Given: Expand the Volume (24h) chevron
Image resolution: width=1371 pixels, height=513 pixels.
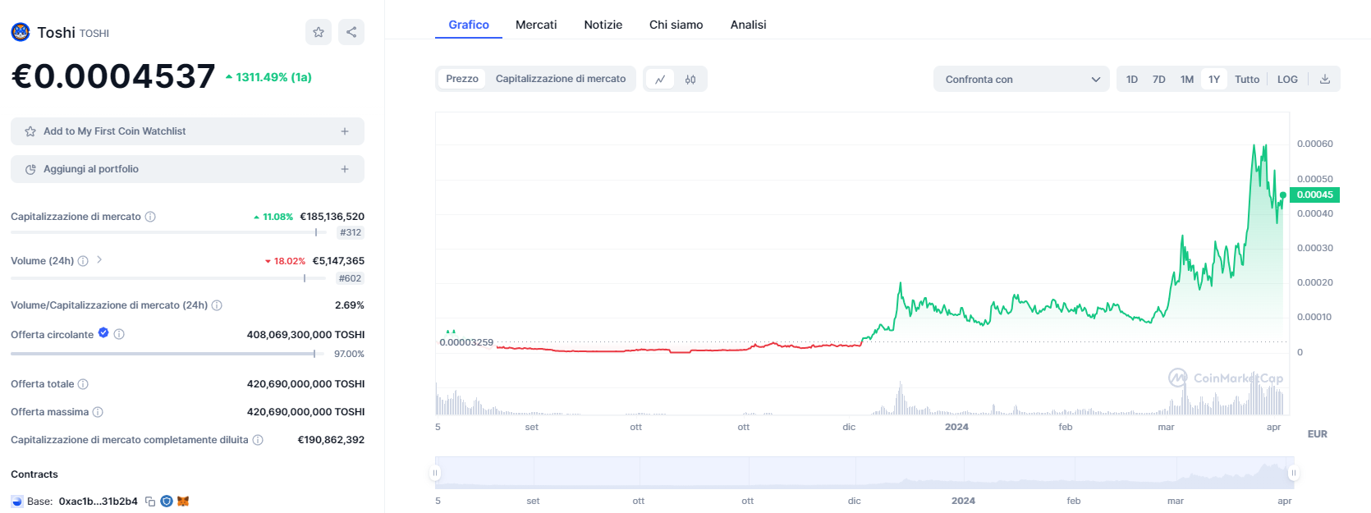Looking at the screenshot, I should click(x=99, y=259).
